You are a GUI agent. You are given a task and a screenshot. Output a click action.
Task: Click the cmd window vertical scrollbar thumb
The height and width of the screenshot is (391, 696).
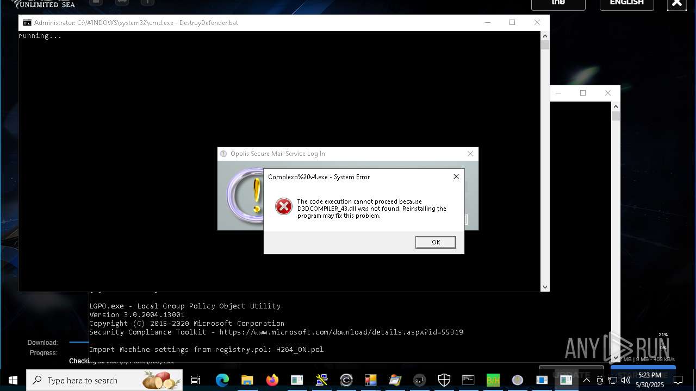point(545,45)
